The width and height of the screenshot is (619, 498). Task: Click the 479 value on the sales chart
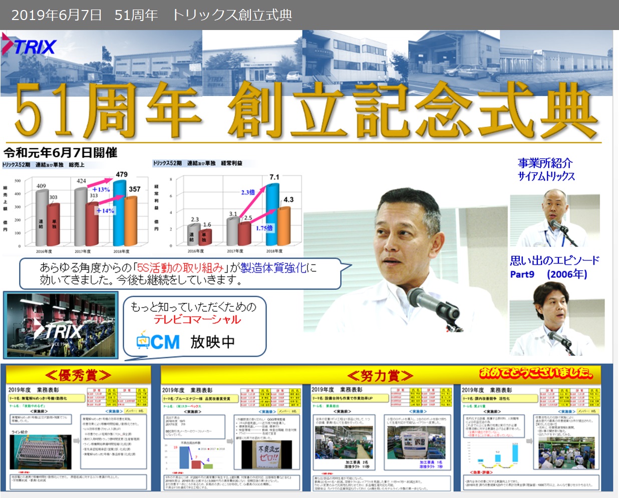122,174
